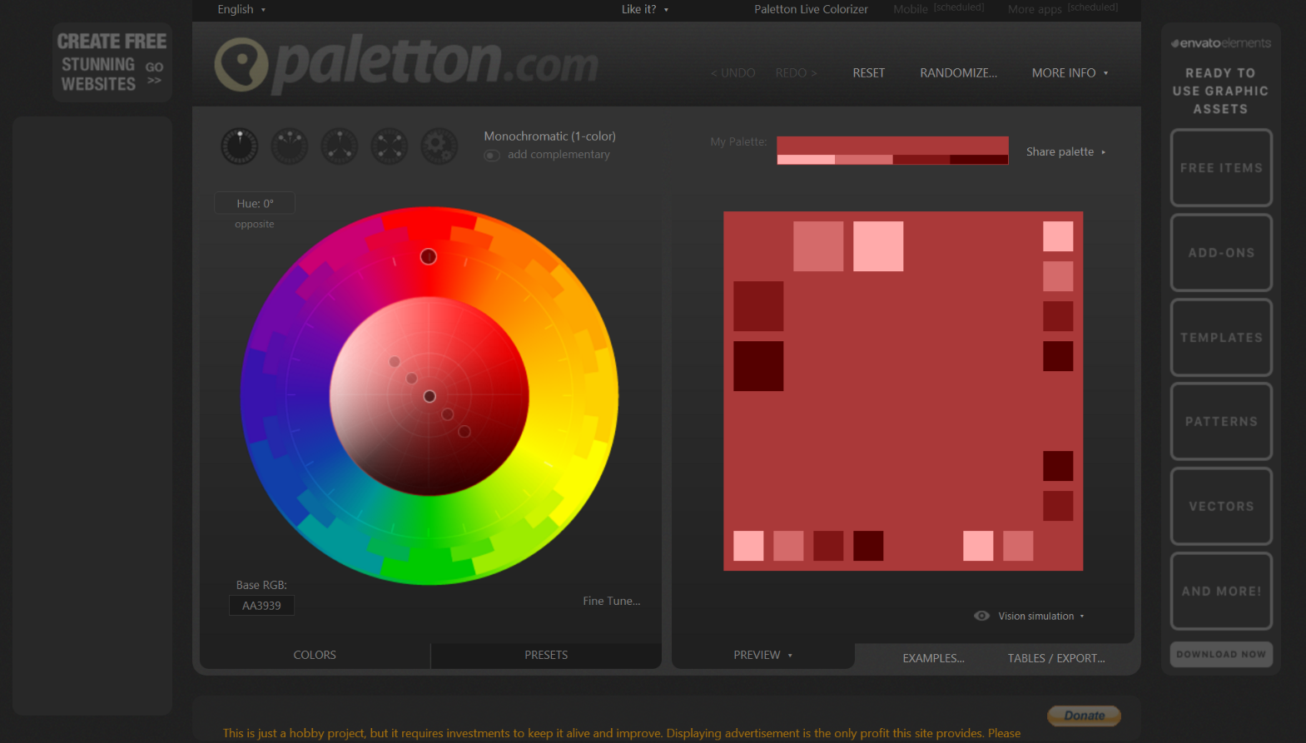Select the Adjacent colors scheme icon
The image size is (1306, 743).
coord(290,146)
